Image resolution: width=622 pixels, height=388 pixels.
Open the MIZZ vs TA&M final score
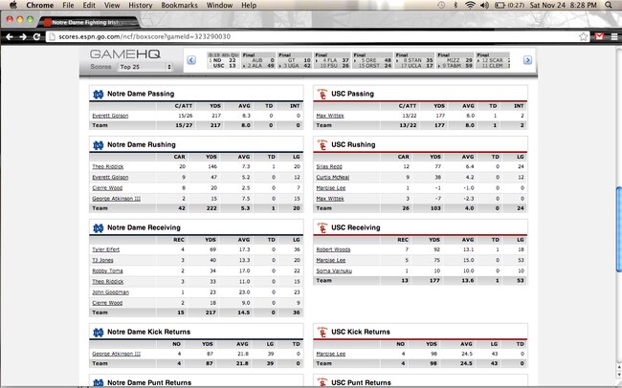[x=455, y=60]
